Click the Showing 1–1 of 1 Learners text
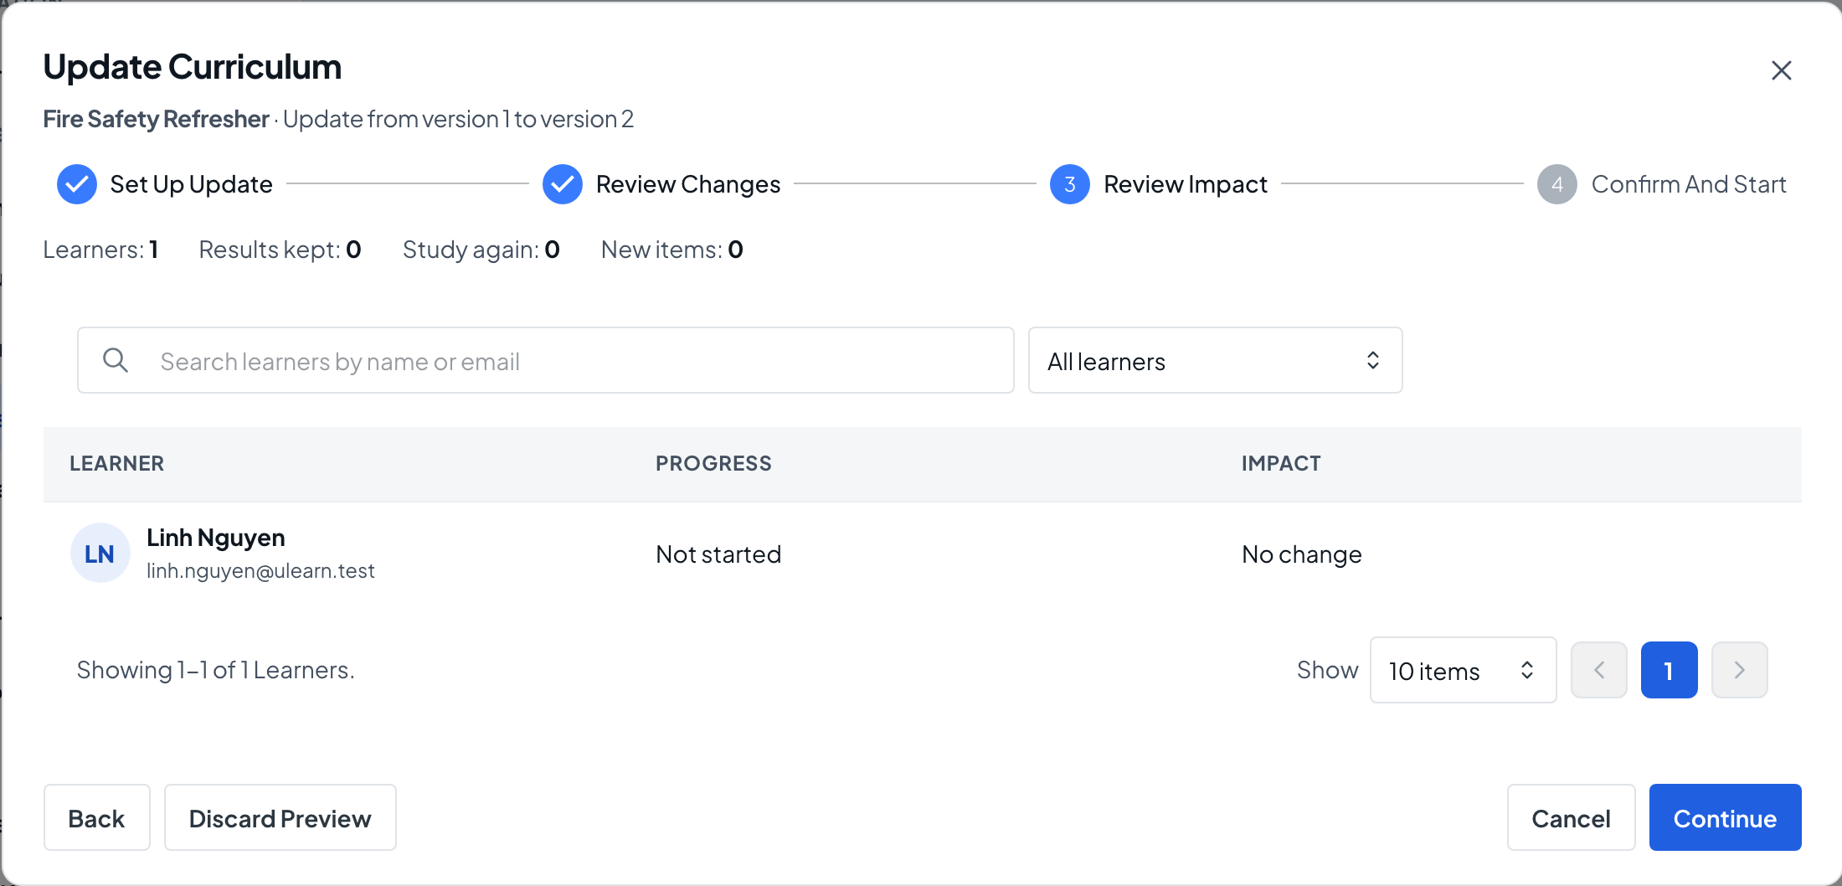The image size is (1842, 886). pos(216,670)
